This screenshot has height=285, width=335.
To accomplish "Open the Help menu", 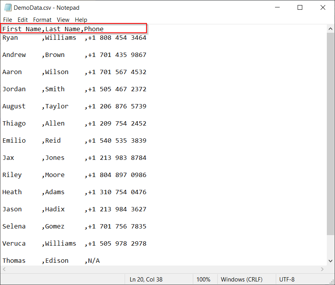I will 81,19.
